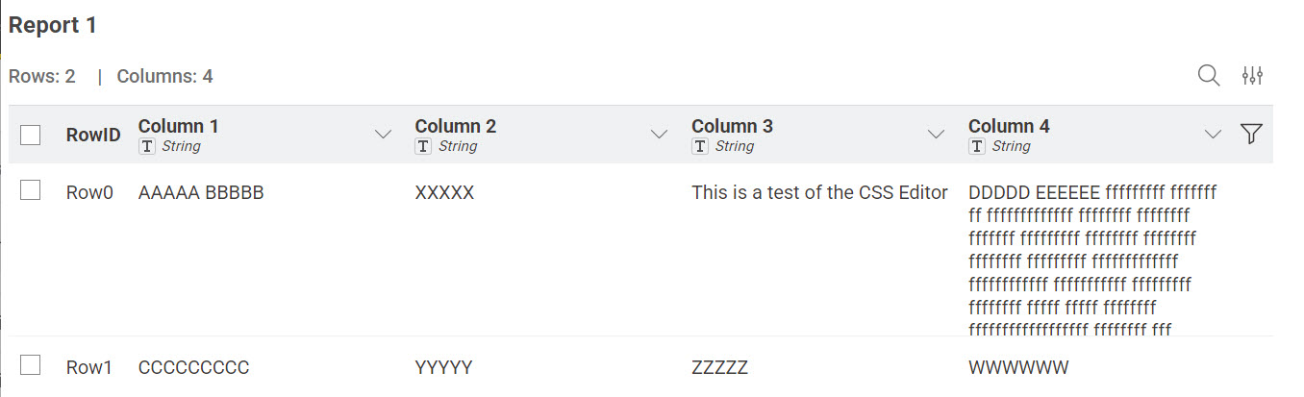
Task: Select the cell containing CSS Editor text
Action: (x=819, y=193)
